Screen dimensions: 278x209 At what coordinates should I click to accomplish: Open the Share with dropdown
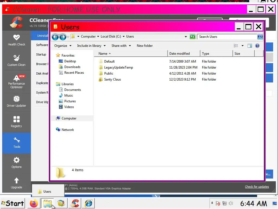[x=121, y=46]
